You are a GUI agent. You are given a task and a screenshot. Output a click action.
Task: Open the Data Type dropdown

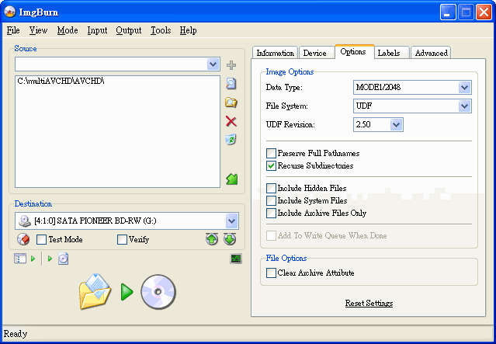464,87
